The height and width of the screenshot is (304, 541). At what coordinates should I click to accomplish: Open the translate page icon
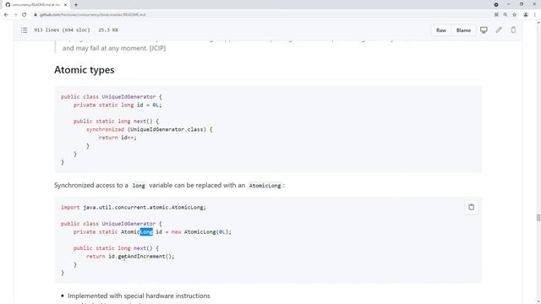tap(496, 15)
